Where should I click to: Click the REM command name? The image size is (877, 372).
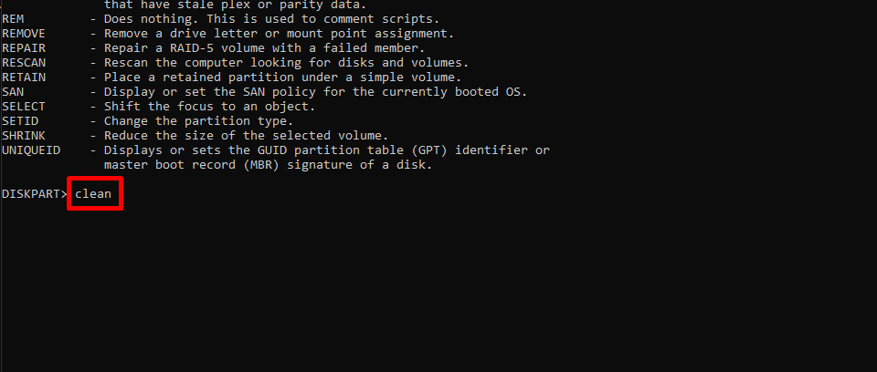coord(13,19)
